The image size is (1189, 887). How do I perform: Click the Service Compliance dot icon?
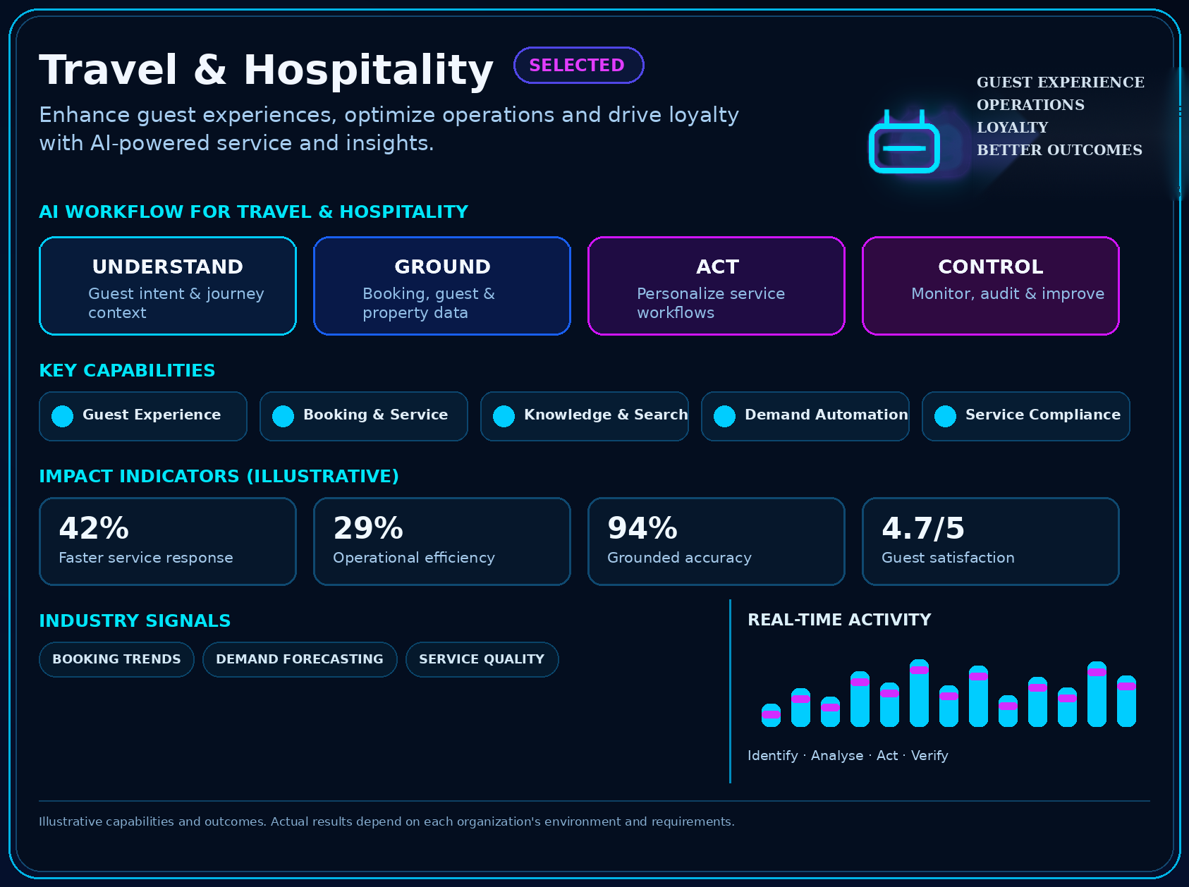click(x=946, y=416)
